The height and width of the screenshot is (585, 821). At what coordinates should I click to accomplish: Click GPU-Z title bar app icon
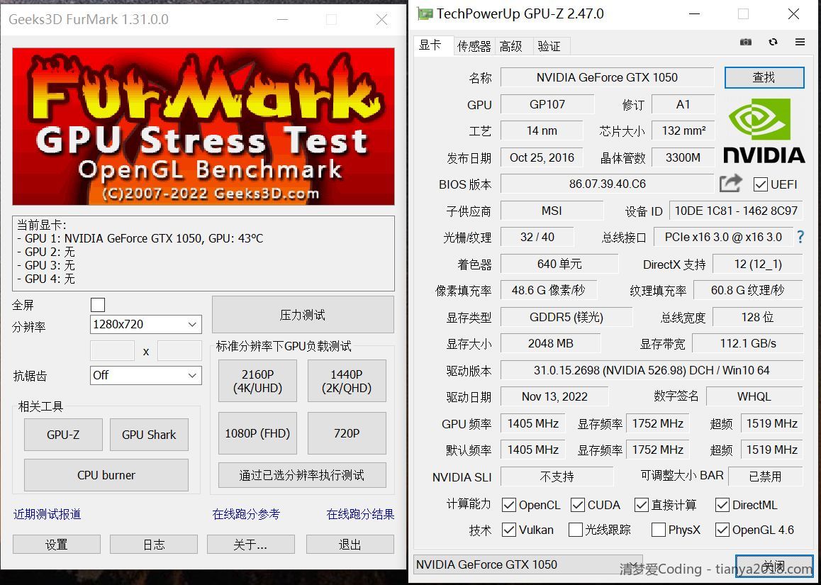tap(425, 13)
